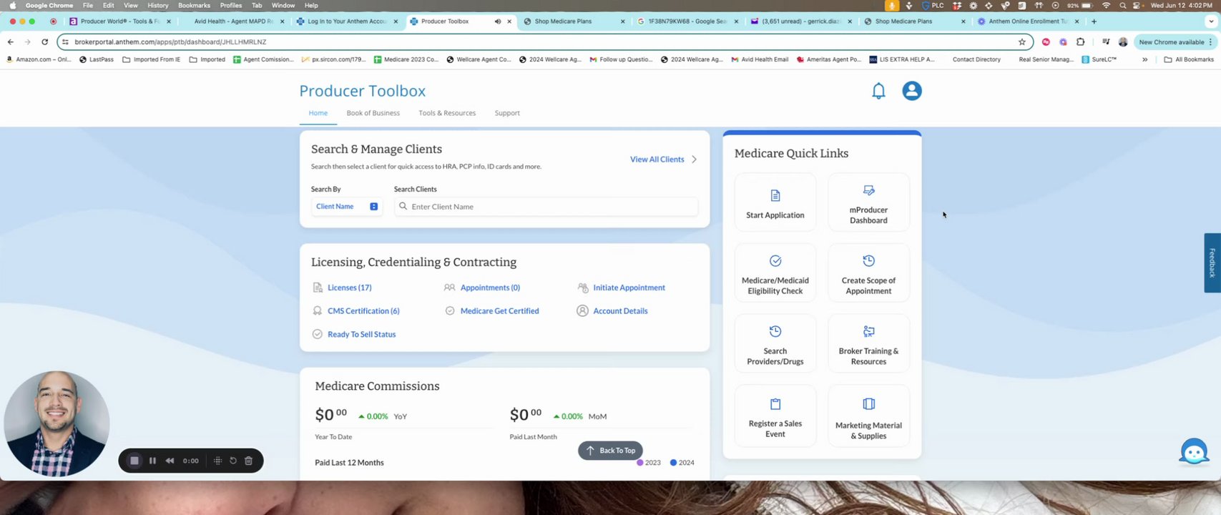Click the Producer Toolbox title
1221x515 pixels.
point(363,91)
